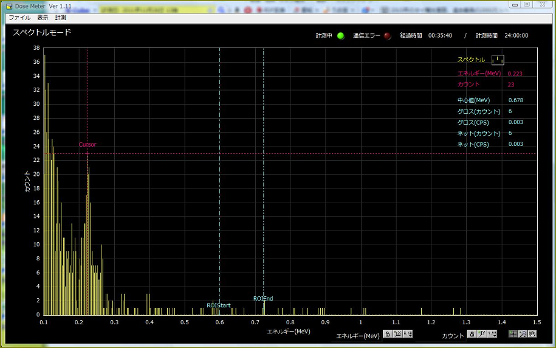Click the red 通信エラー indicator light
This screenshot has width=556, height=348.
click(388, 36)
